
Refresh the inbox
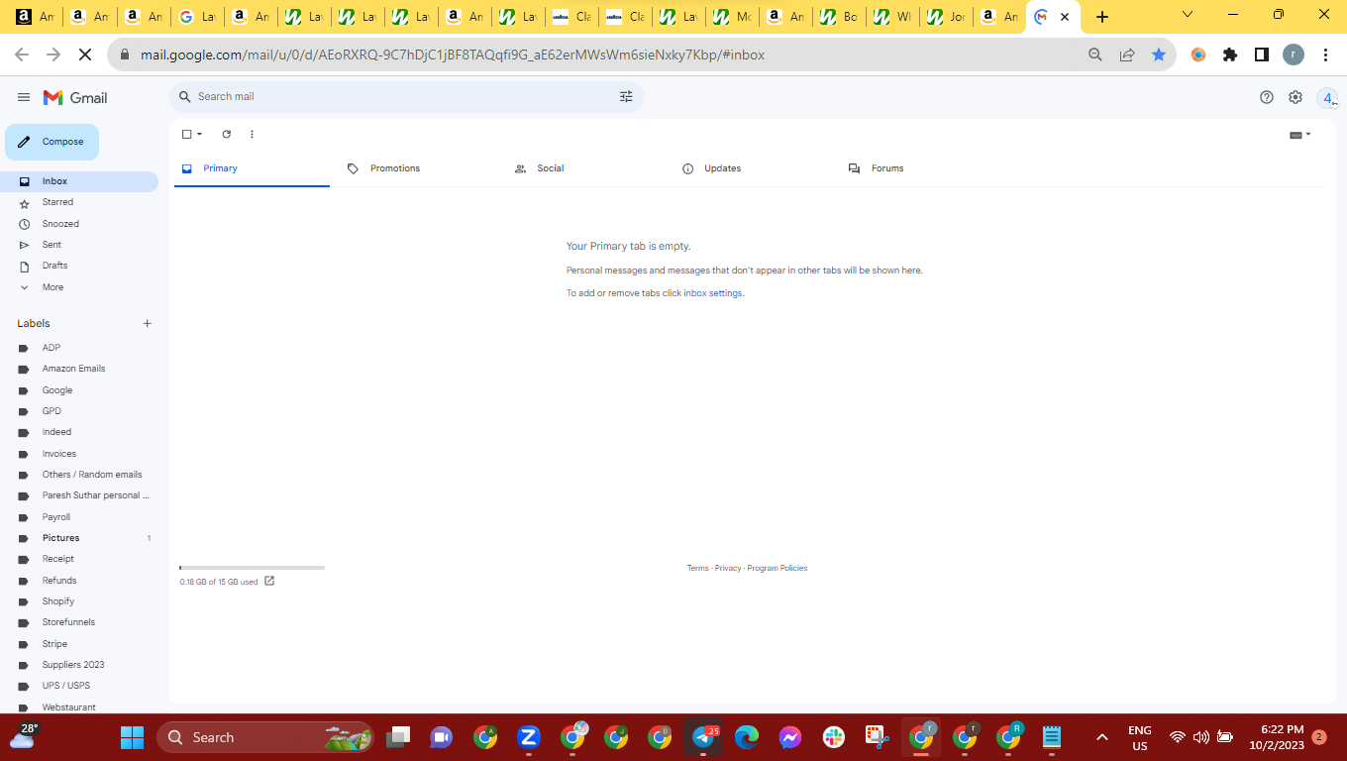226,134
